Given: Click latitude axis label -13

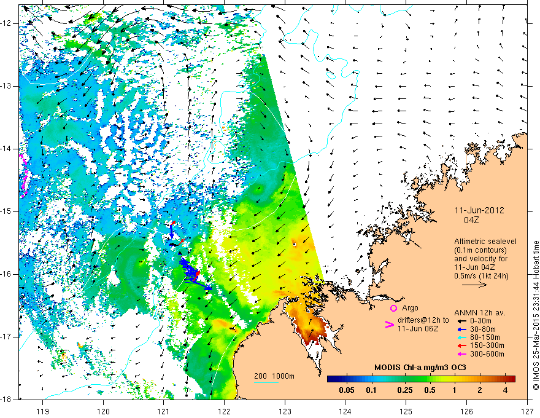Looking at the screenshot, I should pyautogui.click(x=7, y=86).
